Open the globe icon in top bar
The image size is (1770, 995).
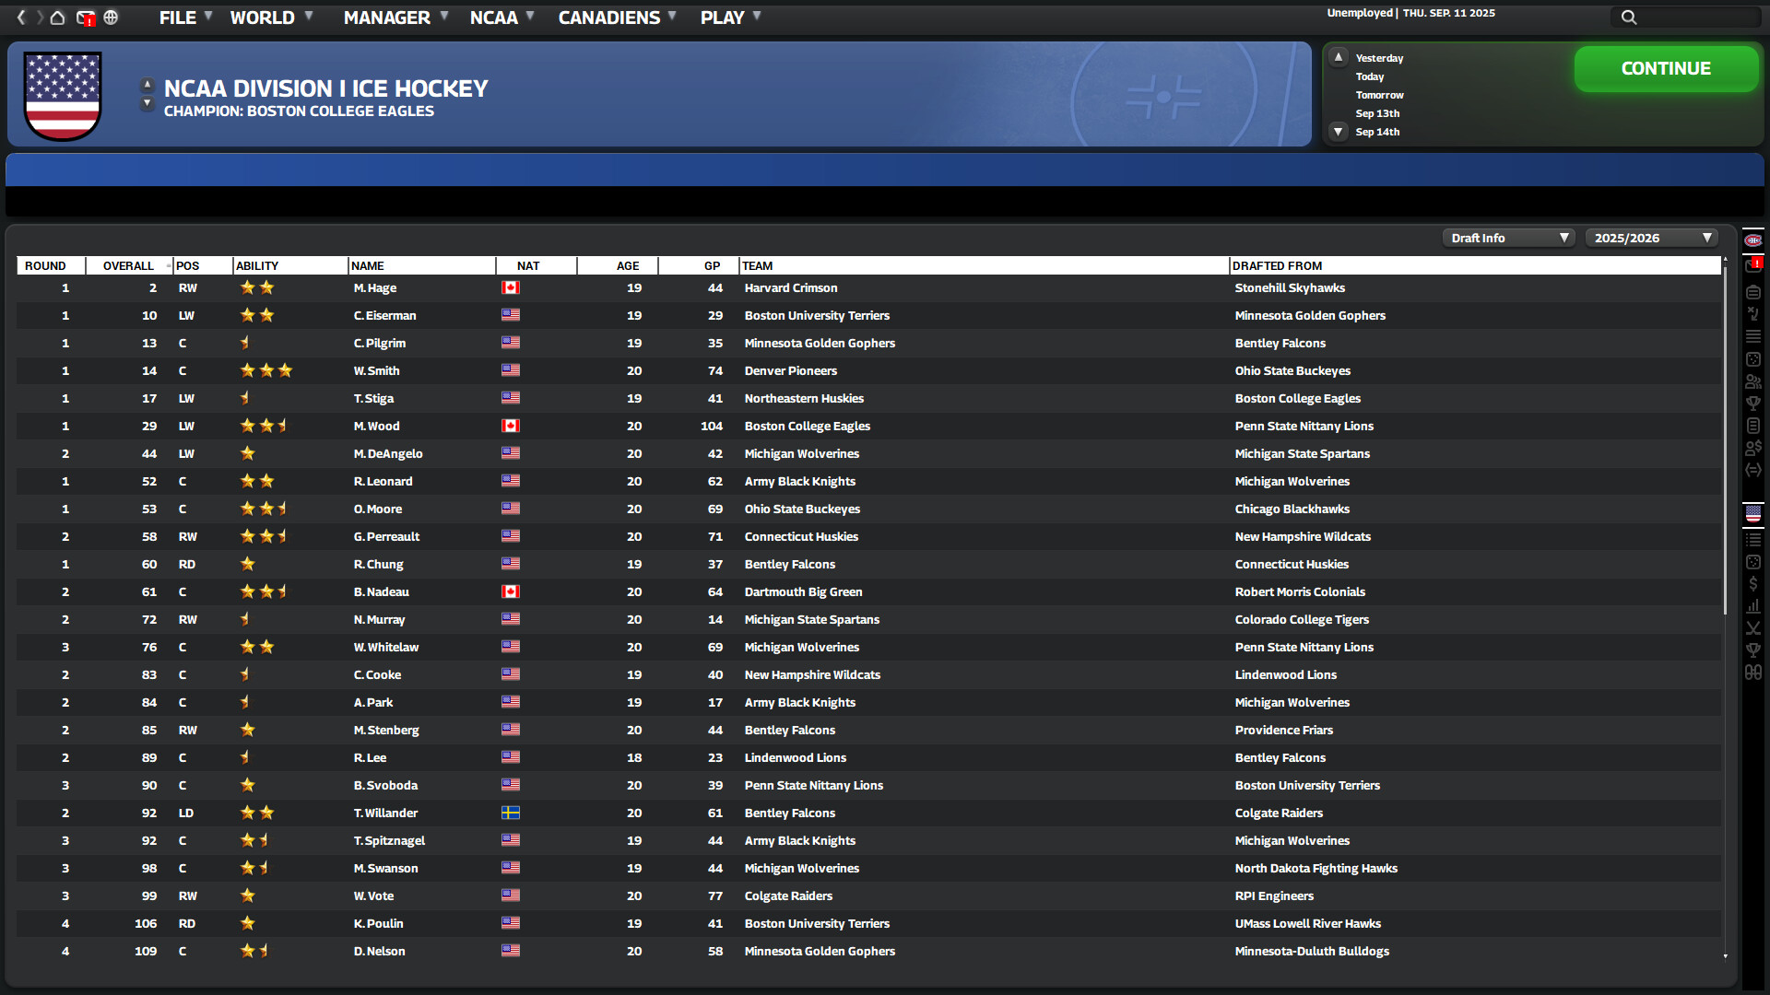pyautogui.click(x=111, y=17)
